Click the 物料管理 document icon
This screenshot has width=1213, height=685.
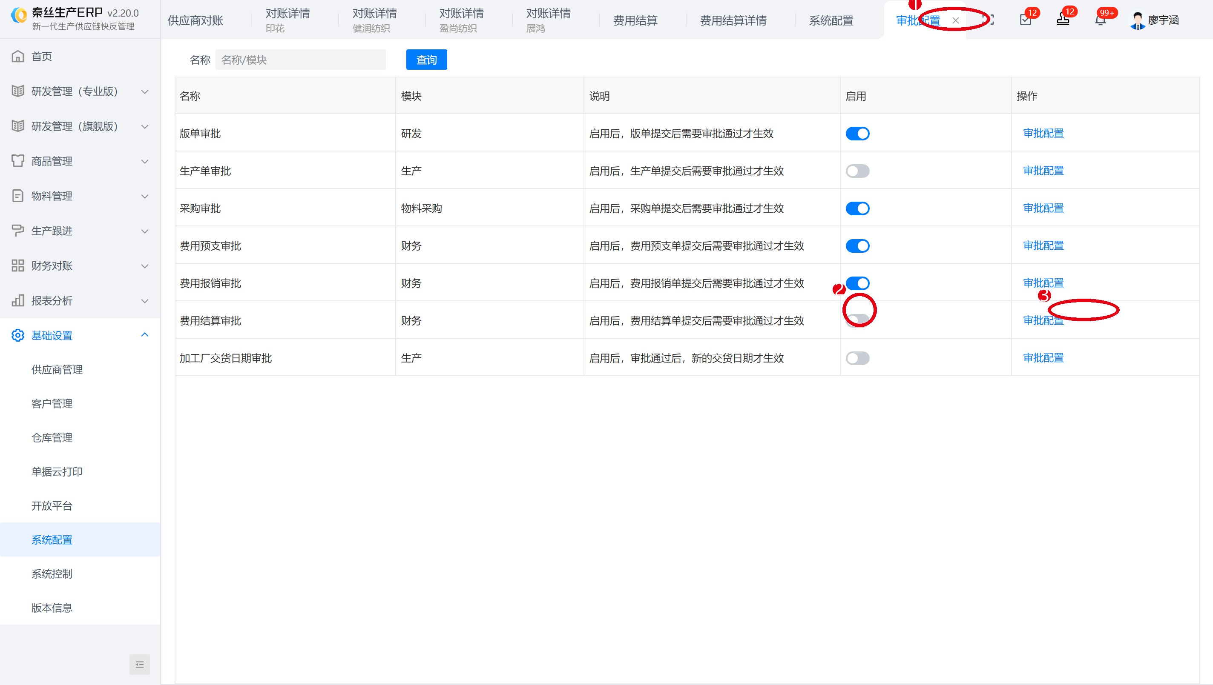tap(18, 196)
